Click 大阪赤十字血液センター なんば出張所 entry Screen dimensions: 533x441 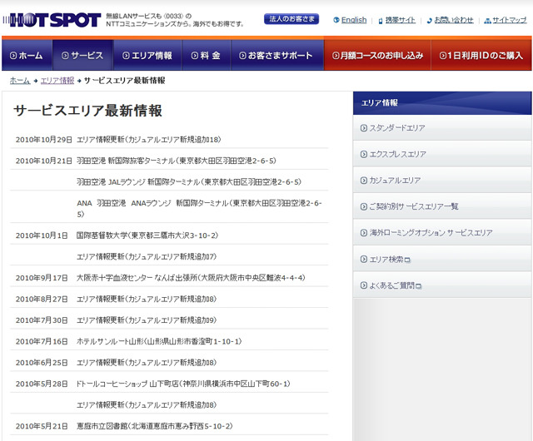pyautogui.click(x=191, y=278)
